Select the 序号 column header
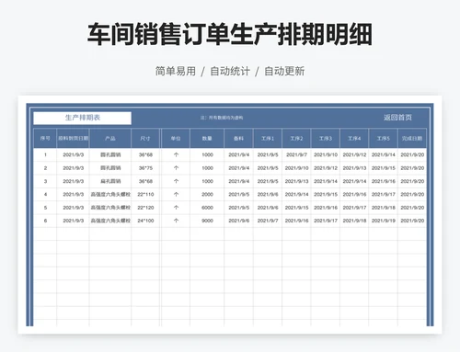Viewport: 460px width, 352px height. pyautogui.click(x=45, y=139)
